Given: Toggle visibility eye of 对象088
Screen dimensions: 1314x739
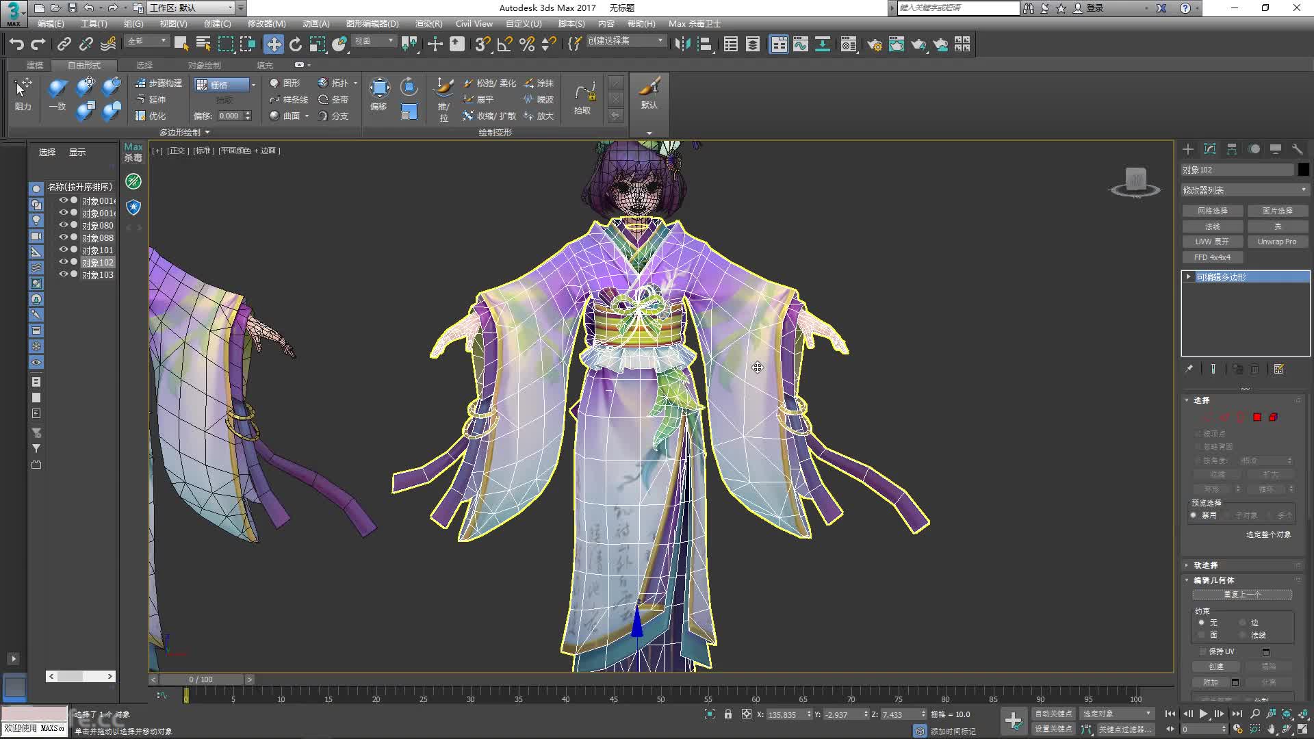Looking at the screenshot, I should pos(63,237).
